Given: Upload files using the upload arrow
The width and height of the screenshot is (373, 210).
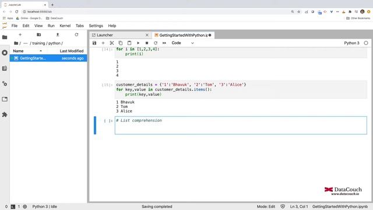Looking at the screenshot, I should [58, 35].
